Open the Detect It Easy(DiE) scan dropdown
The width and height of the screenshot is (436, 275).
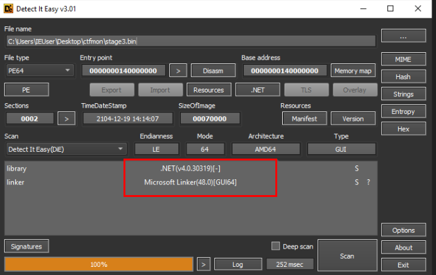(66, 149)
